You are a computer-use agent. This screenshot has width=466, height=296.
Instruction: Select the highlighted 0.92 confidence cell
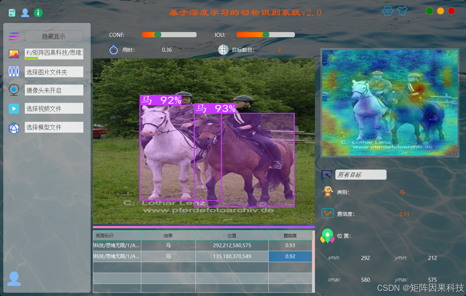290,257
